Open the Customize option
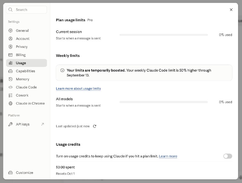 tap(27, 172)
